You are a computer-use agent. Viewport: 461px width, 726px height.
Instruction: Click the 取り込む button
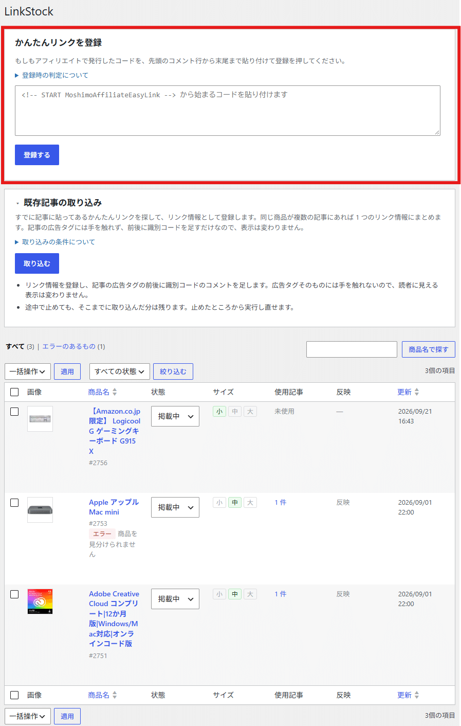coord(37,263)
